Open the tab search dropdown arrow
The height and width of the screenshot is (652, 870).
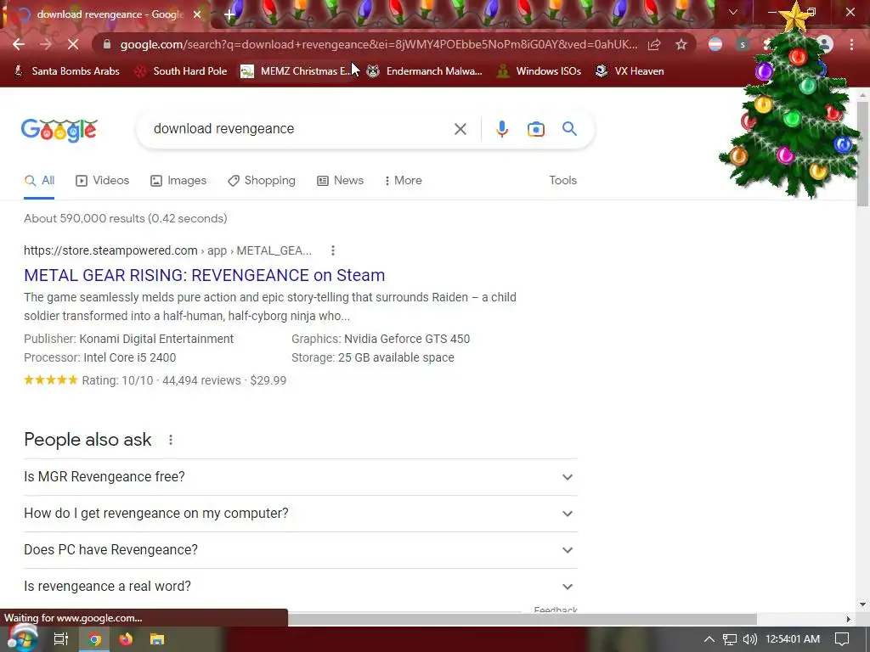tap(733, 12)
